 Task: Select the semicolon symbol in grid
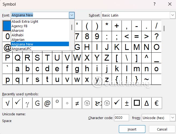coord(117,36)
